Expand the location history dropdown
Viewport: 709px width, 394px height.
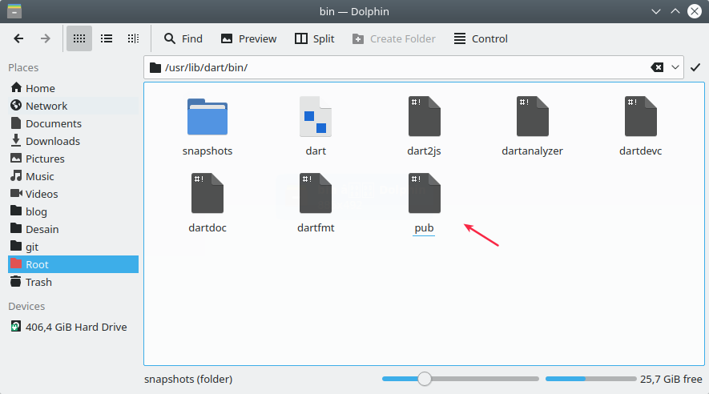click(x=675, y=67)
